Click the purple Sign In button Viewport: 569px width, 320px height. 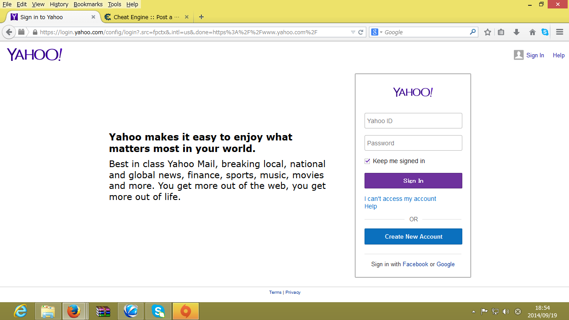(413, 180)
